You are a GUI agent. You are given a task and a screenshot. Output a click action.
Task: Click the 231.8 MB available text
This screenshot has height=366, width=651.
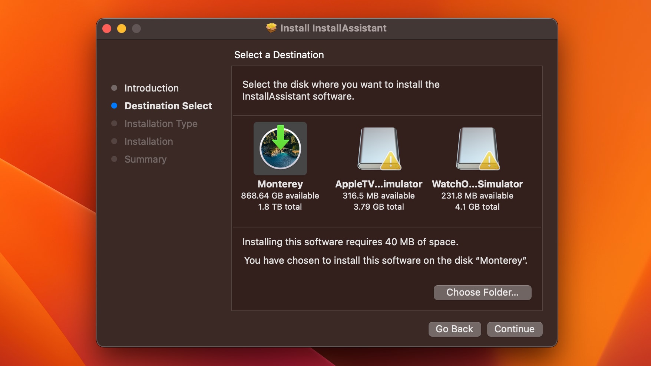click(x=477, y=196)
